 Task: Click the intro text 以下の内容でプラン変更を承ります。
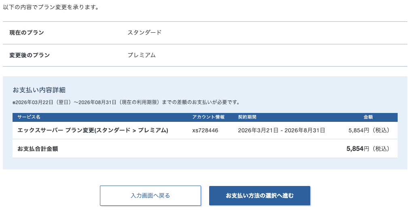coord(51,7)
